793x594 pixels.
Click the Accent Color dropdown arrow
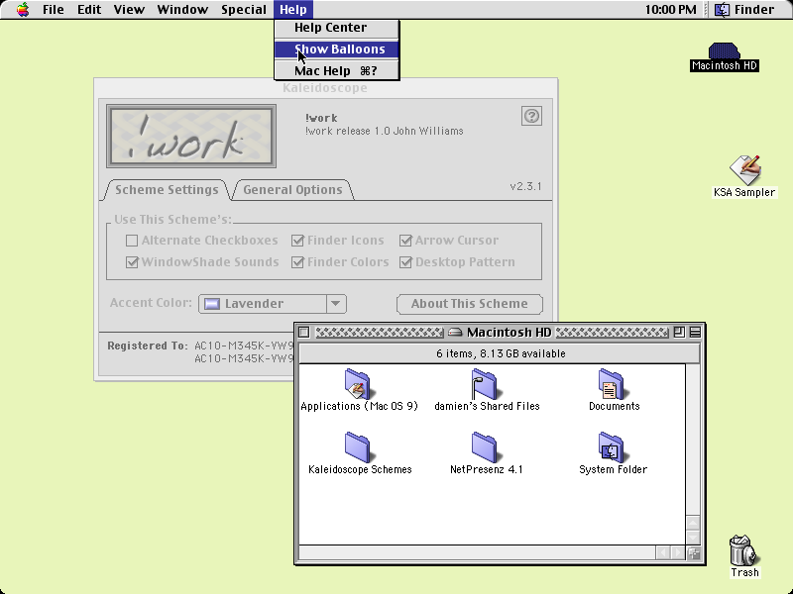tap(336, 304)
